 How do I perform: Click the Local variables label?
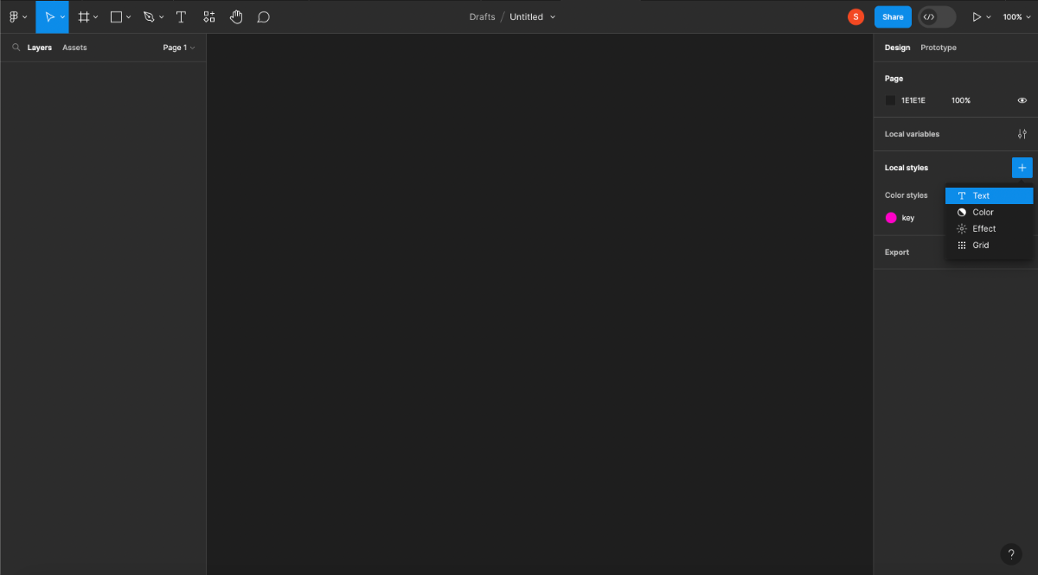(x=912, y=134)
